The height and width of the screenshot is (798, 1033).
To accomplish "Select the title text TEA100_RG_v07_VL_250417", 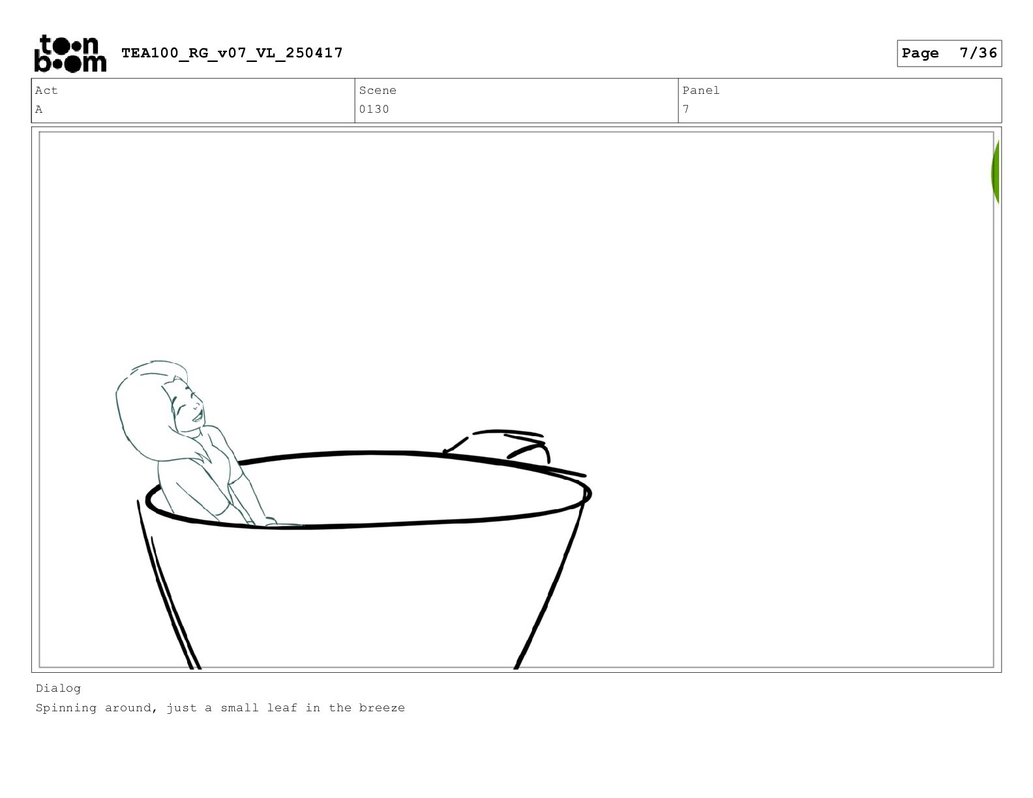I will point(232,53).
